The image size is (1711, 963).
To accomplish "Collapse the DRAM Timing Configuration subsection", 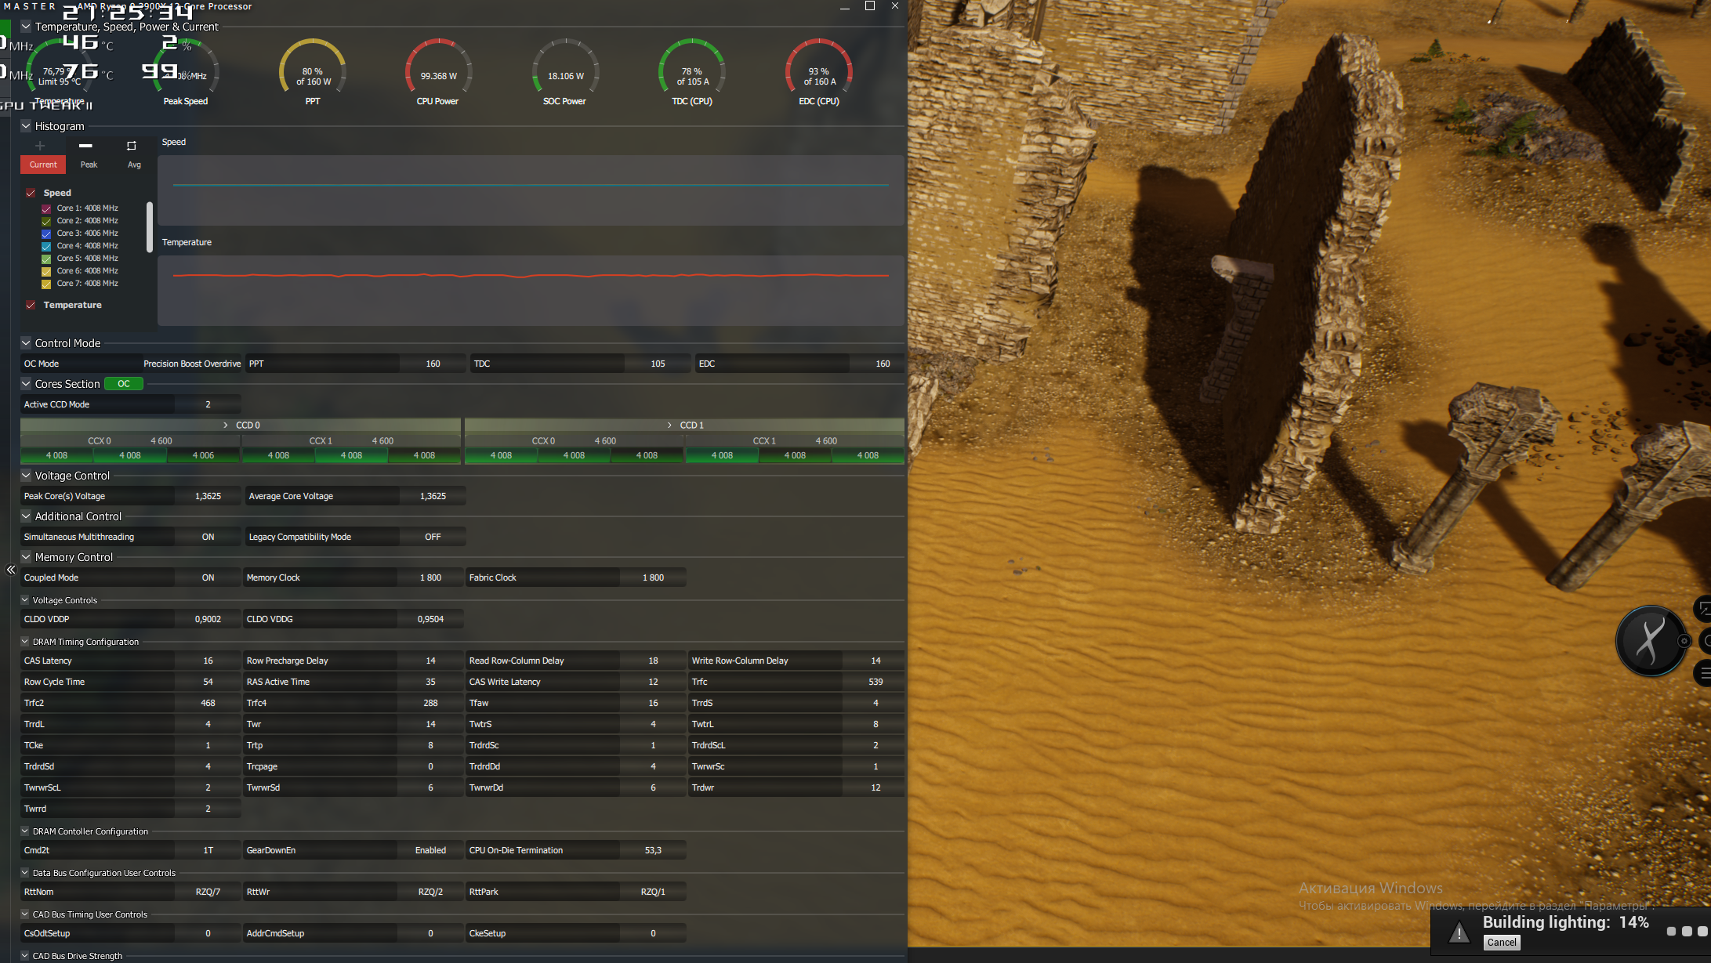I will click(25, 642).
